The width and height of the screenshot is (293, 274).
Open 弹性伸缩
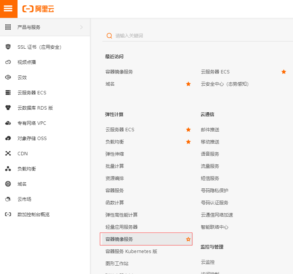(115, 154)
